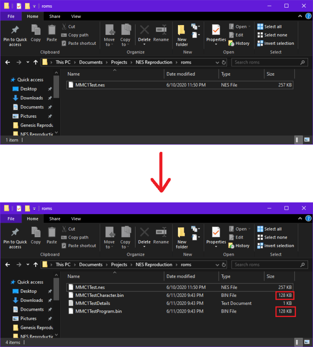Click Invert selection in the lower window
The width and height of the screenshot is (313, 347).
click(275, 246)
